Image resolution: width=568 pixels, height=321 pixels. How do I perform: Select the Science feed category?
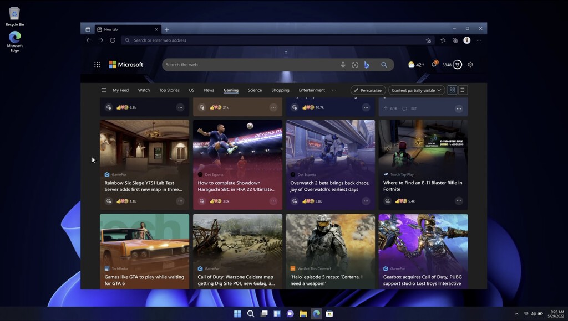254,90
